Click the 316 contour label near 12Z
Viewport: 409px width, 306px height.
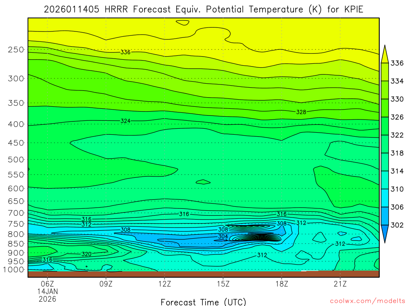pyautogui.click(x=184, y=214)
